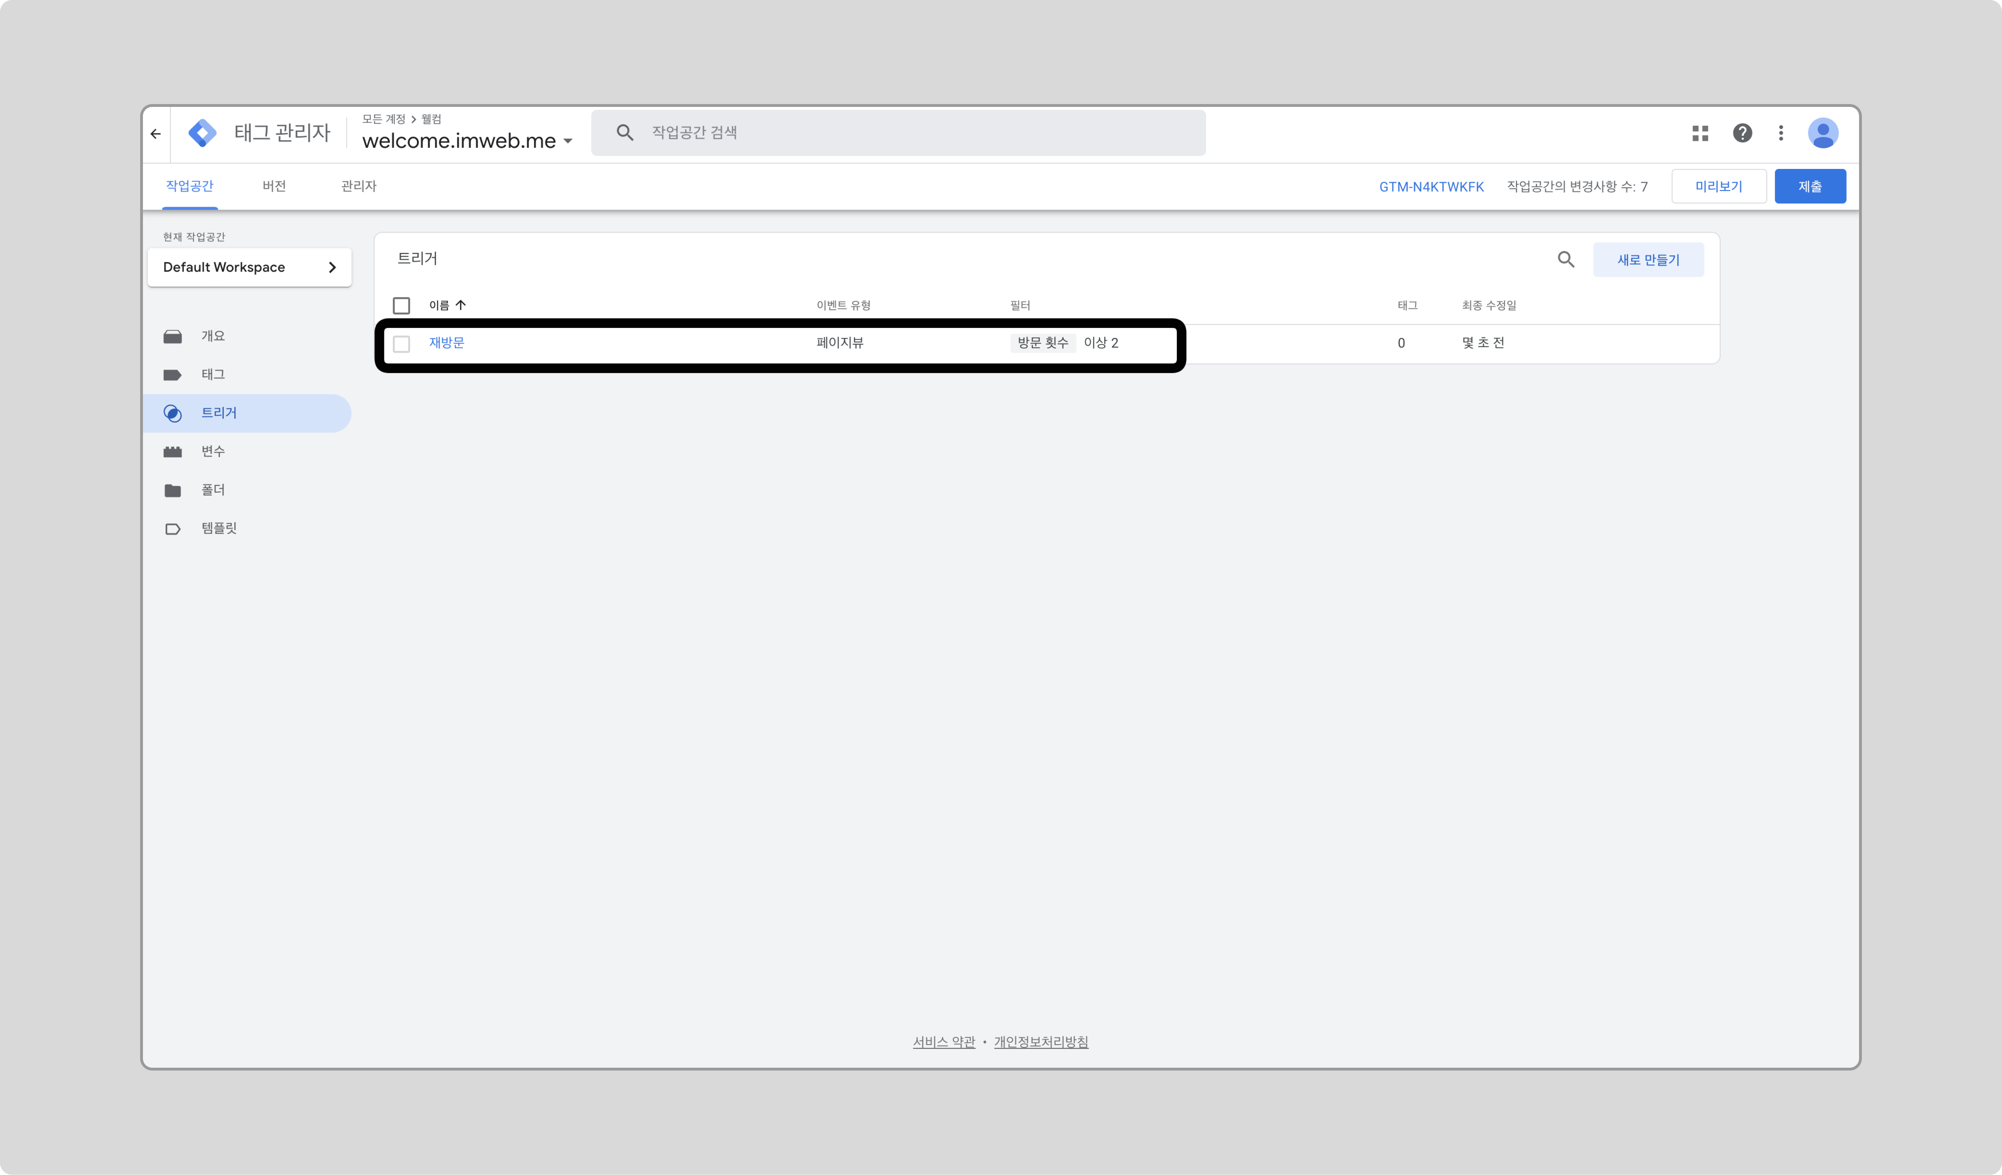Viewport: 2002px width, 1175px height.
Task: Click the 페이지뷰 event type cell
Action: (840, 342)
